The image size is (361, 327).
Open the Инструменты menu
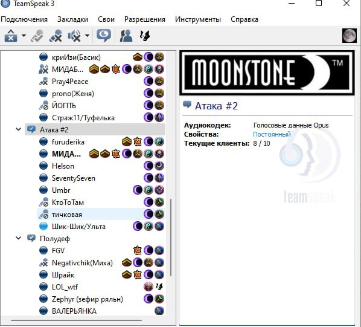(x=198, y=19)
